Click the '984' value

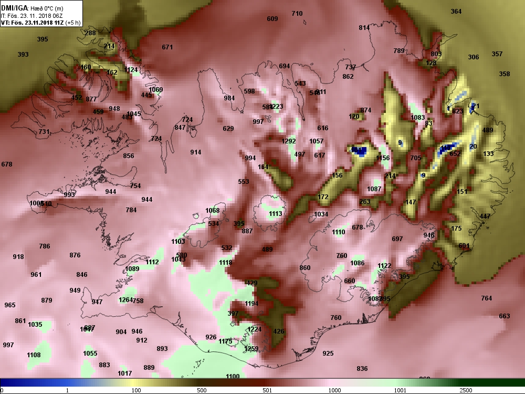click(x=229, y=98)
